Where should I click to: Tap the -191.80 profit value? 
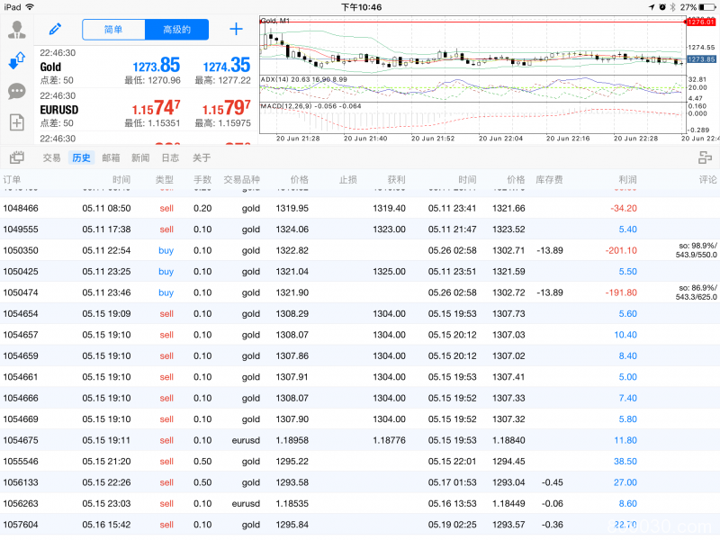coord(621,292)
